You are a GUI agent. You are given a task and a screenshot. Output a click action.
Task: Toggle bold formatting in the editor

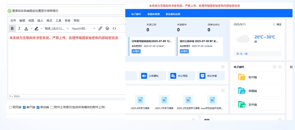pyautogui.click(x=12, y=28)
